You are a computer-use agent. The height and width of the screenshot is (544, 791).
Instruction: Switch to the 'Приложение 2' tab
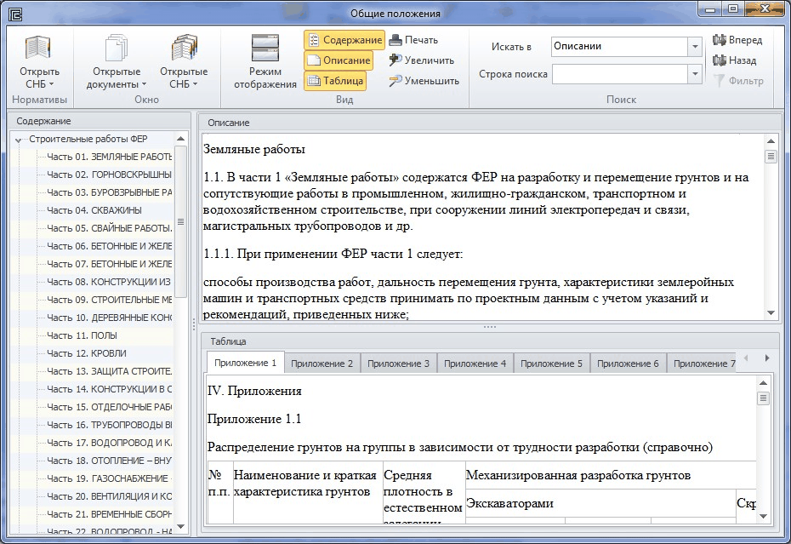point(322,364)
